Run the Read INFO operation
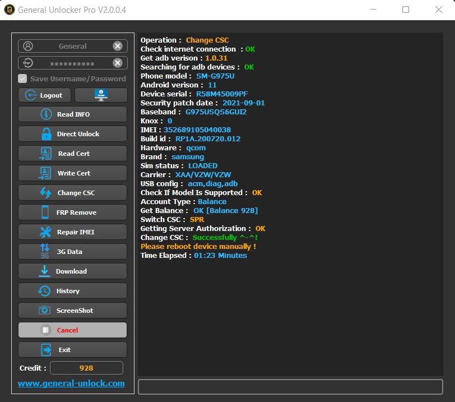The height and width of the screenshot is (402, 455). pyautogui.click(x=72, y=114)
